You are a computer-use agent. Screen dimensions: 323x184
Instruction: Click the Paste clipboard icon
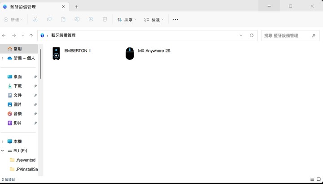point(63,19)
